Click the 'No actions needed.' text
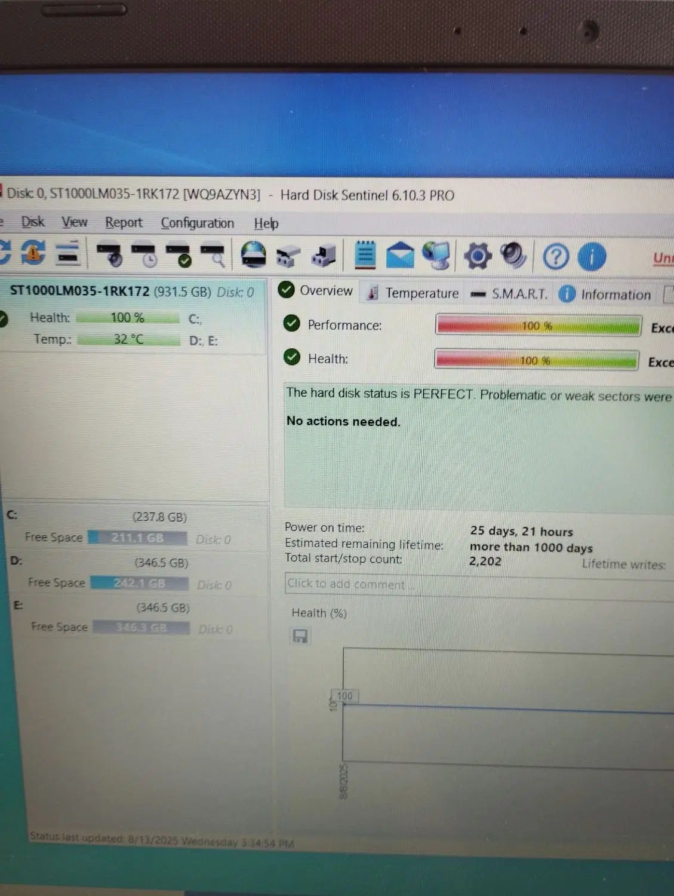This screenshot has height=896, width=674. point(343,421)
